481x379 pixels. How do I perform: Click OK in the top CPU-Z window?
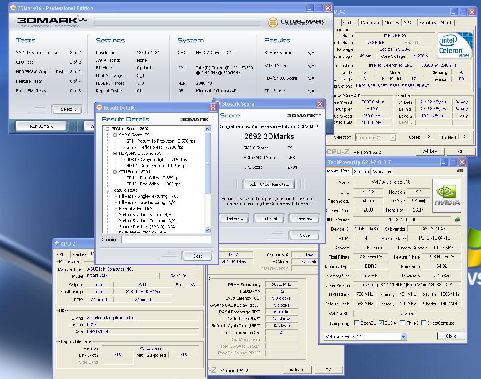tap(461, 151)
